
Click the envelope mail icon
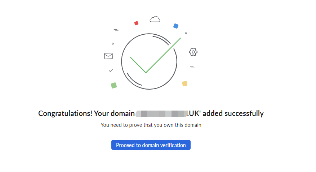[x=108, y=56]
